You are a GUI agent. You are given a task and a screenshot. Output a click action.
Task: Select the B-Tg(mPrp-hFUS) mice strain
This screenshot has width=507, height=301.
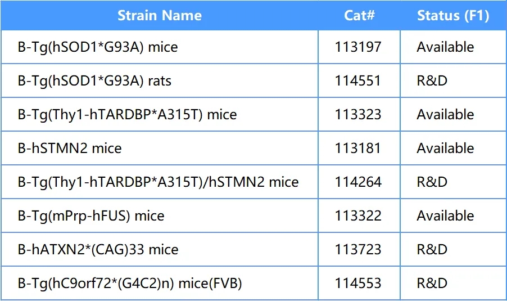(91, 216)
